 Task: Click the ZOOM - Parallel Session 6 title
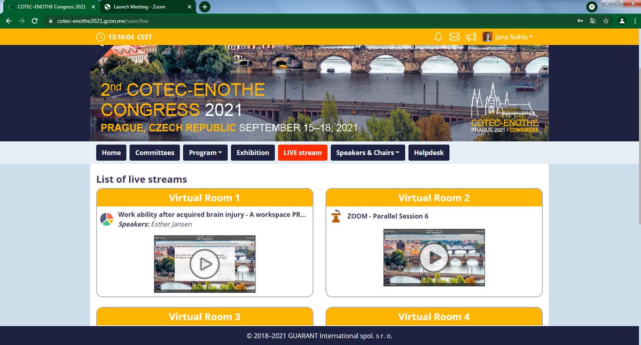(x=388, y=216)
